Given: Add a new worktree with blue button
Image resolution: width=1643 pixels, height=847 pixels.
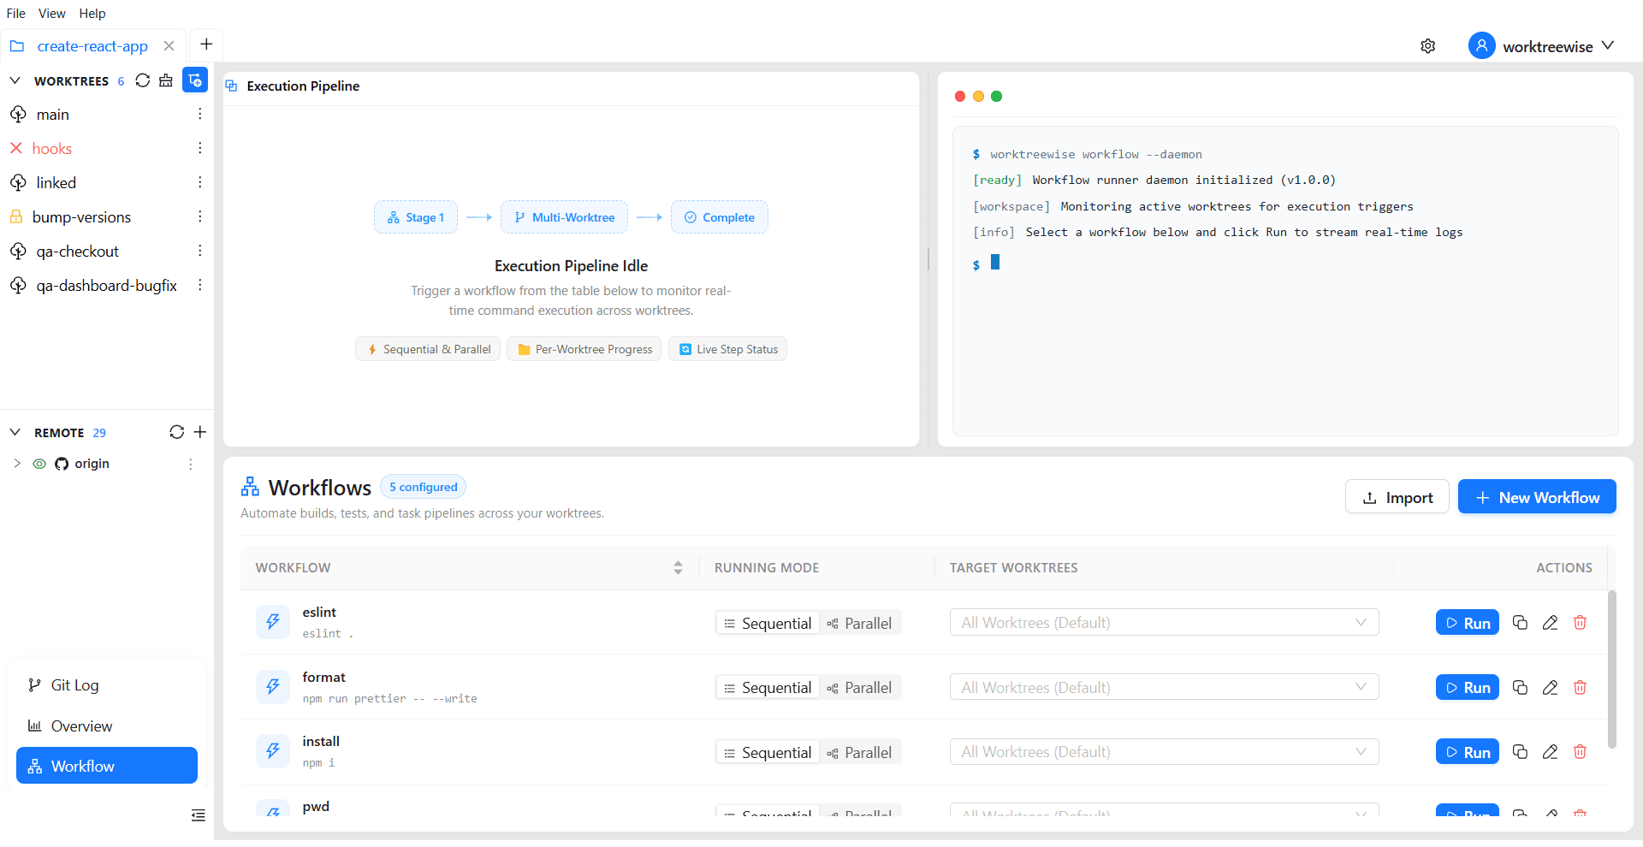Looking at the screenshot, I should [195, 80].
